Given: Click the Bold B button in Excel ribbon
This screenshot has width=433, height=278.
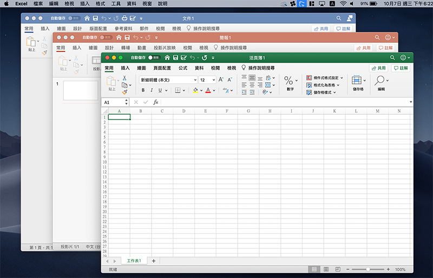Looking at the screenshot, I should (143, 90).
